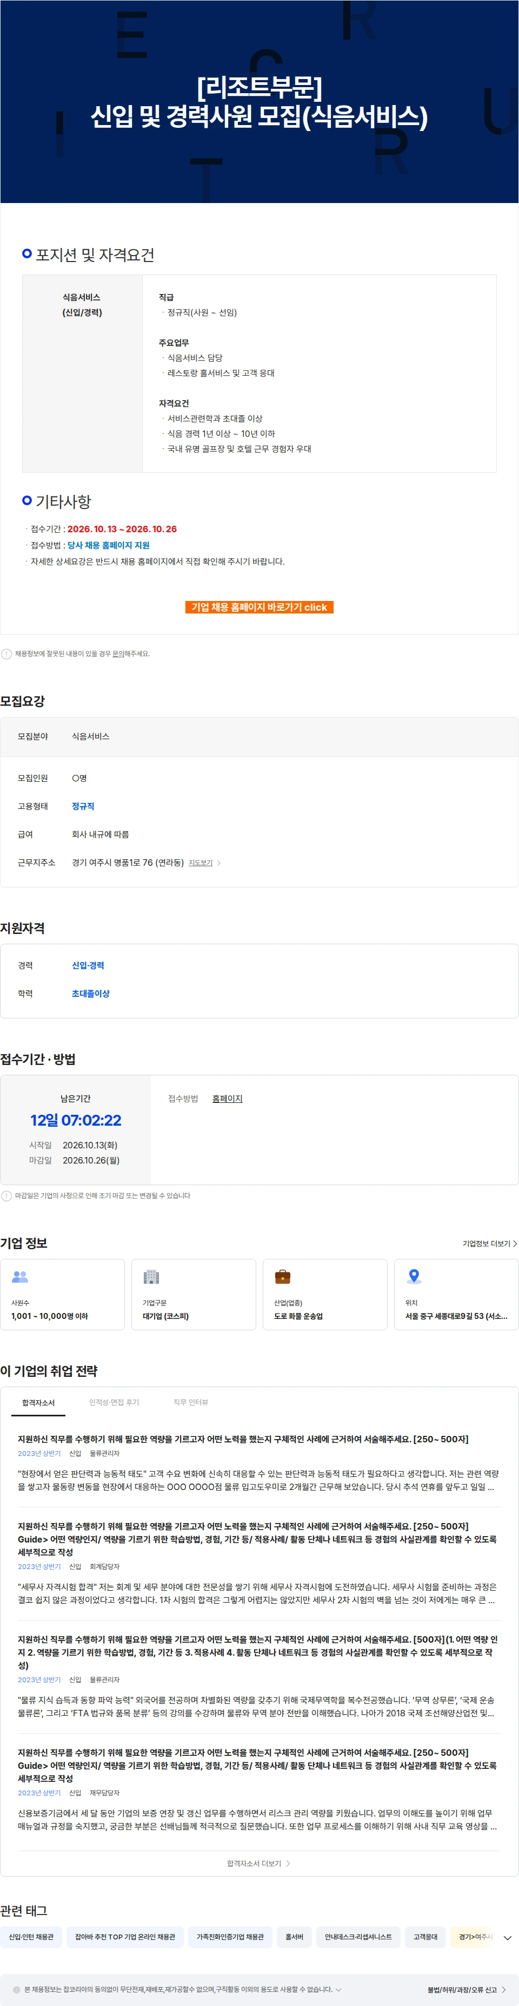This screenshot has width=519, height=2006.
Task: Open first essay question for 물류관리자
Action: click(x=243, y=1439)
